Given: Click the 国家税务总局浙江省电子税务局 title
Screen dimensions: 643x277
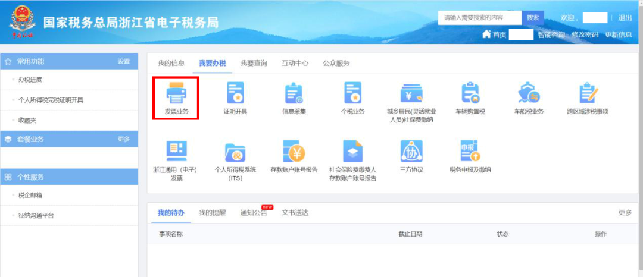Looking at the screenshot, I should (131, 22).
